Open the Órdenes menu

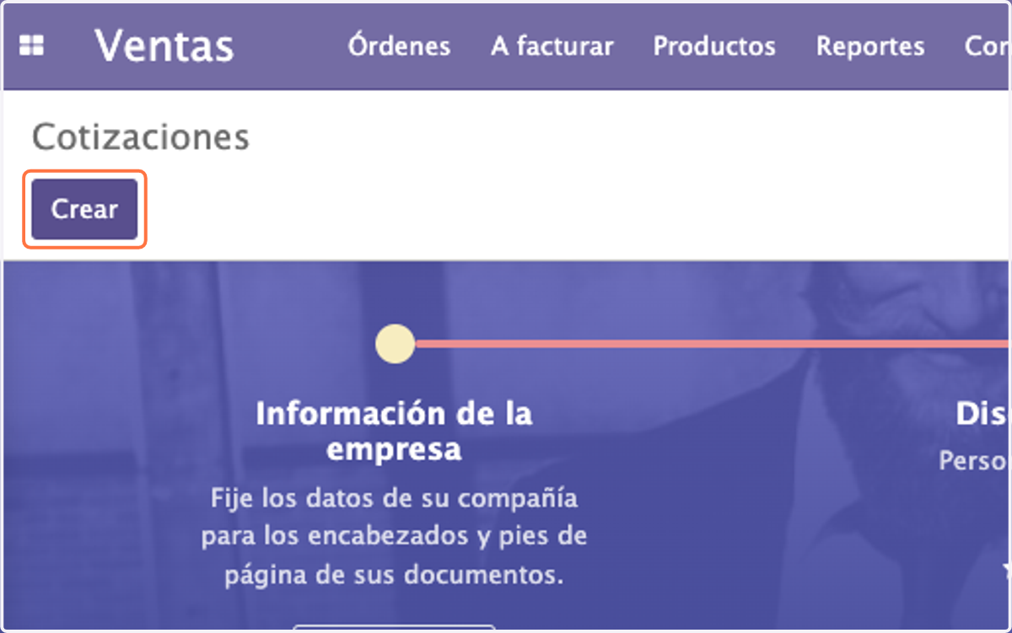pos(399,46)
